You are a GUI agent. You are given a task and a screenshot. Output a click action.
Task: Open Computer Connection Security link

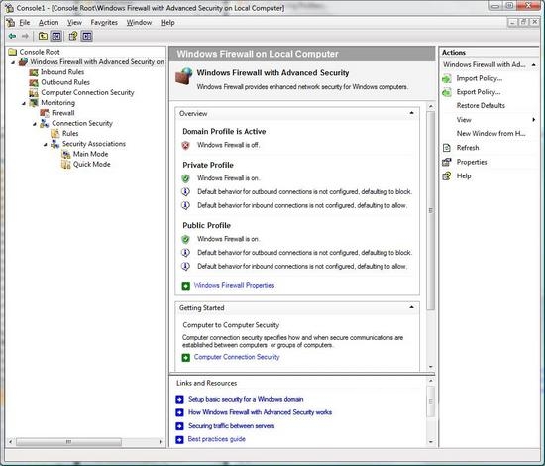click(x=237, y=357)
